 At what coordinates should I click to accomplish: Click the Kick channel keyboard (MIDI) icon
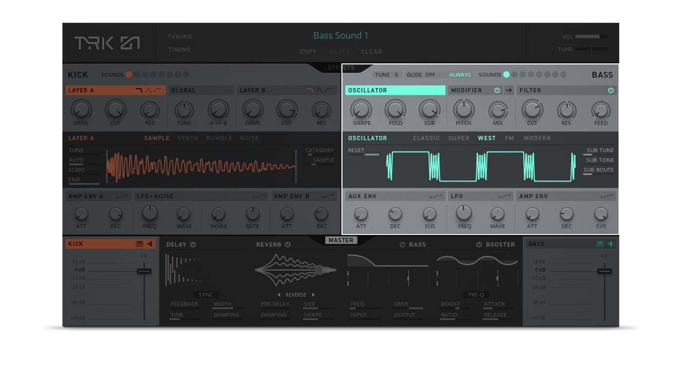[x=140, y=244]
